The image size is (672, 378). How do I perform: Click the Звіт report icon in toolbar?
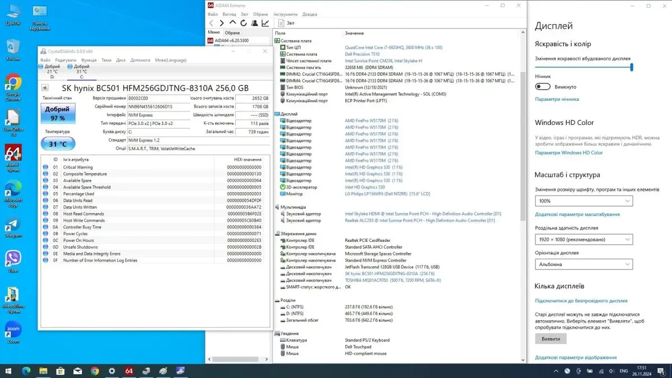[x=280, y=23]
